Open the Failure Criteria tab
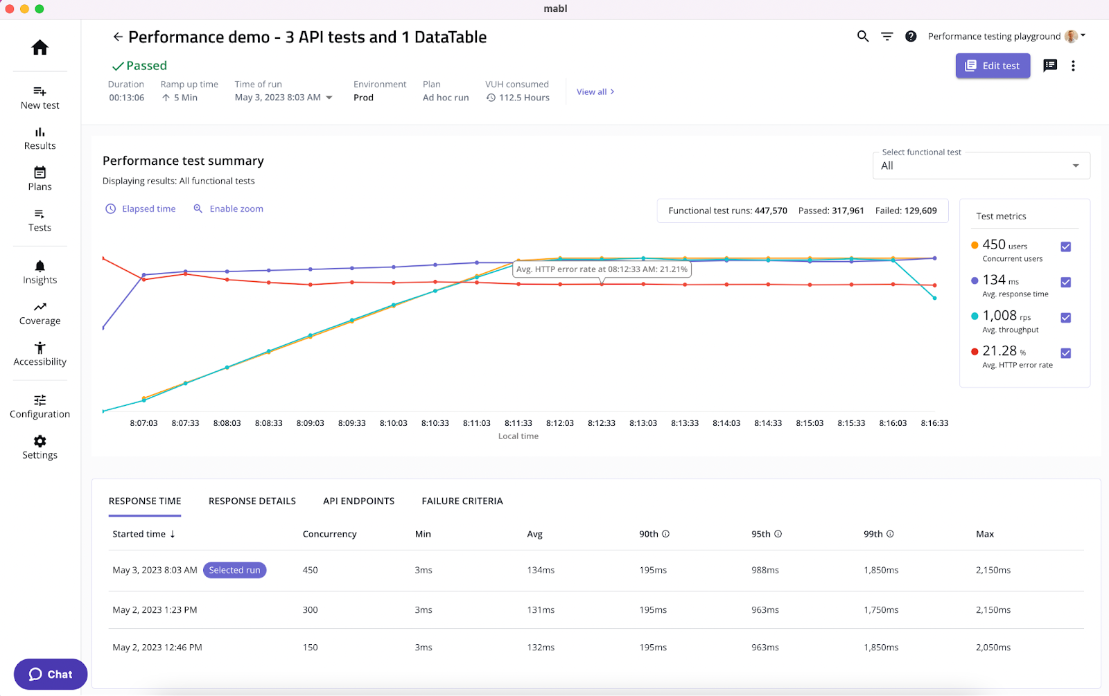Viewport: 1109px width, 696px height. point(462,501)
